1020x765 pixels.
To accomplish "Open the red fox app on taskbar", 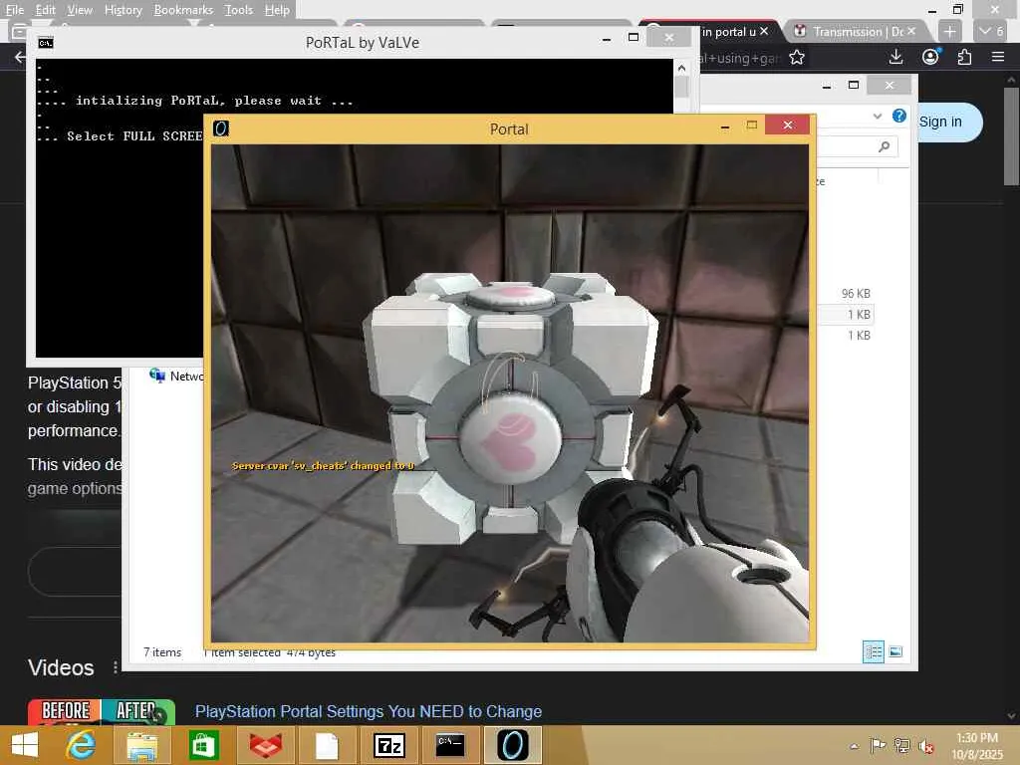I will (x=265, y=745).
